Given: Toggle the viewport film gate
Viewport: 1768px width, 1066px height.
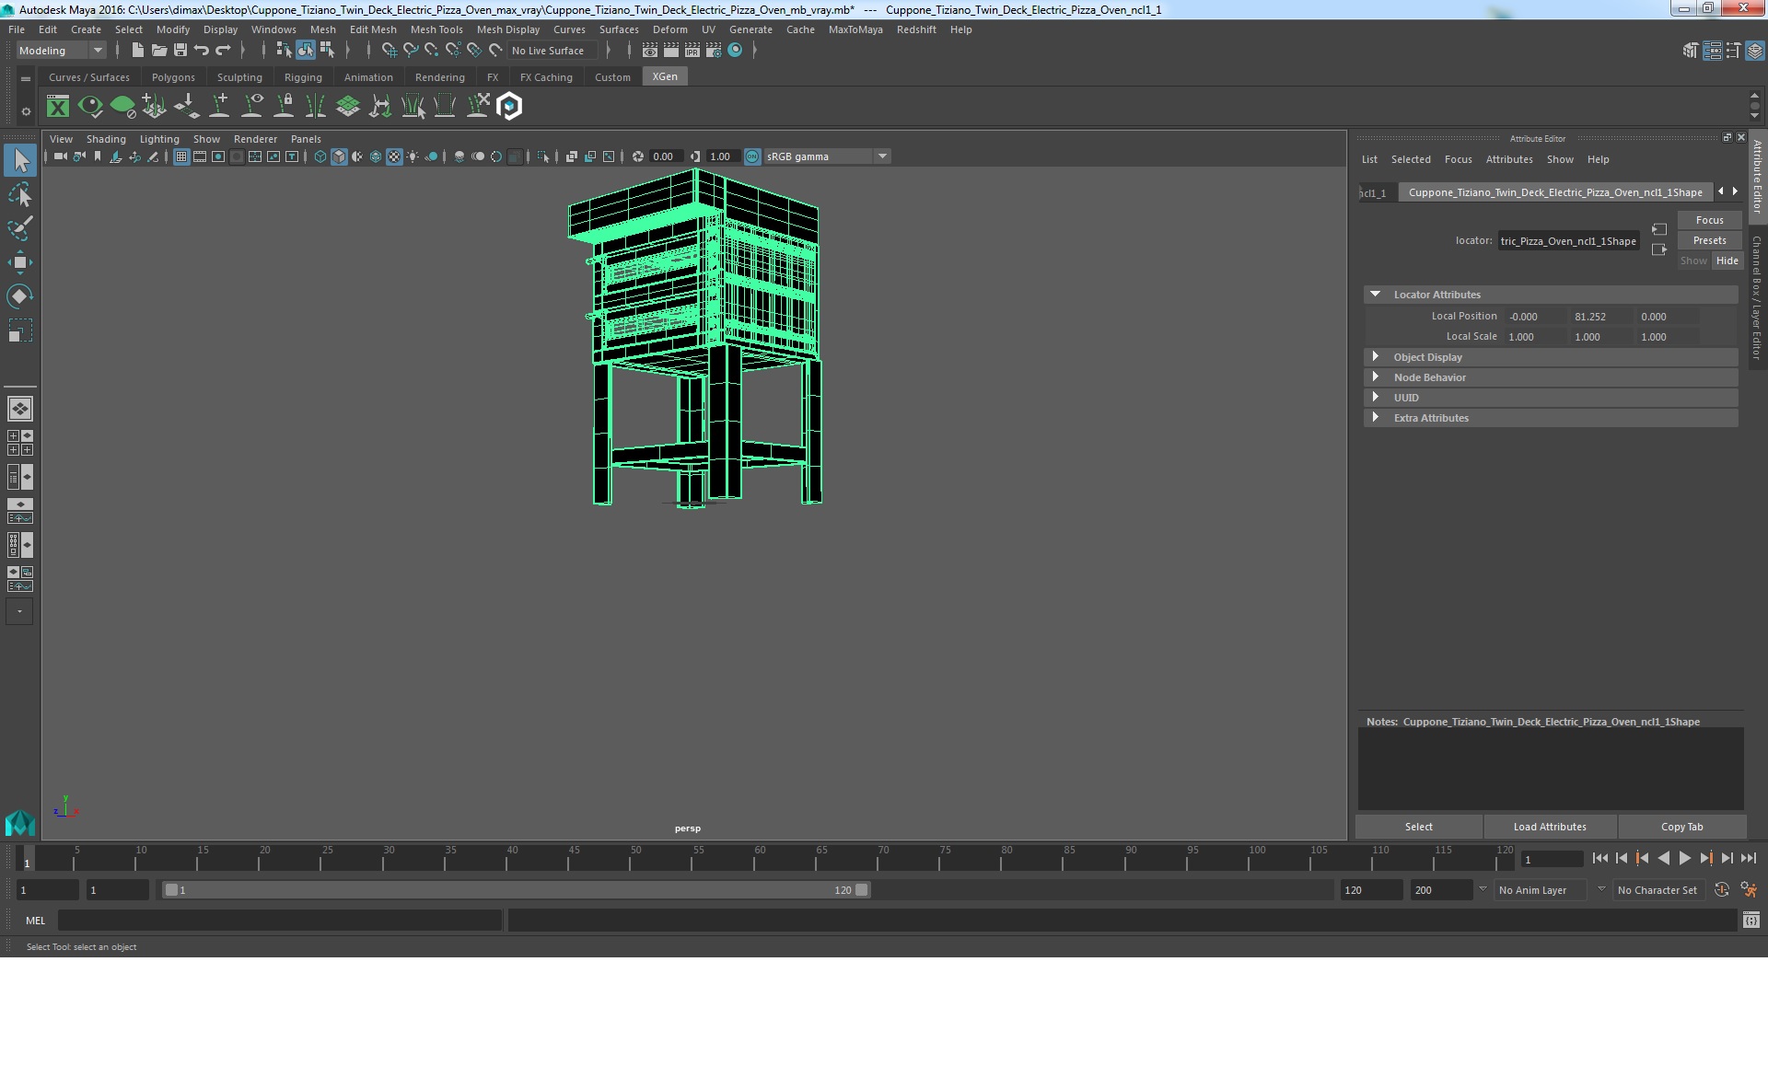Looking at the screenshot, I should point(200,156).
